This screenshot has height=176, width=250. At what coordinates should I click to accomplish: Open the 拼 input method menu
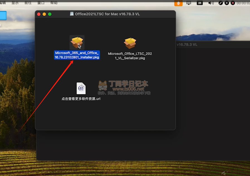200,3
